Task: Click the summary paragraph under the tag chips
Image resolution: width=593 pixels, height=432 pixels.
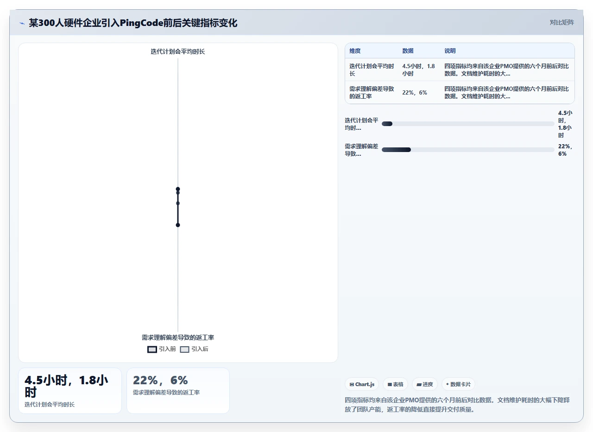Action: coord(457,404)
